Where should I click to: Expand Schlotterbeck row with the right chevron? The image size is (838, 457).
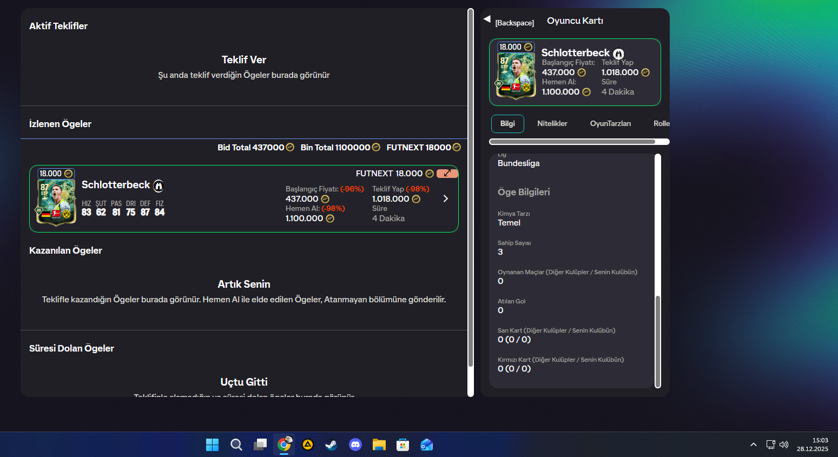446,198
